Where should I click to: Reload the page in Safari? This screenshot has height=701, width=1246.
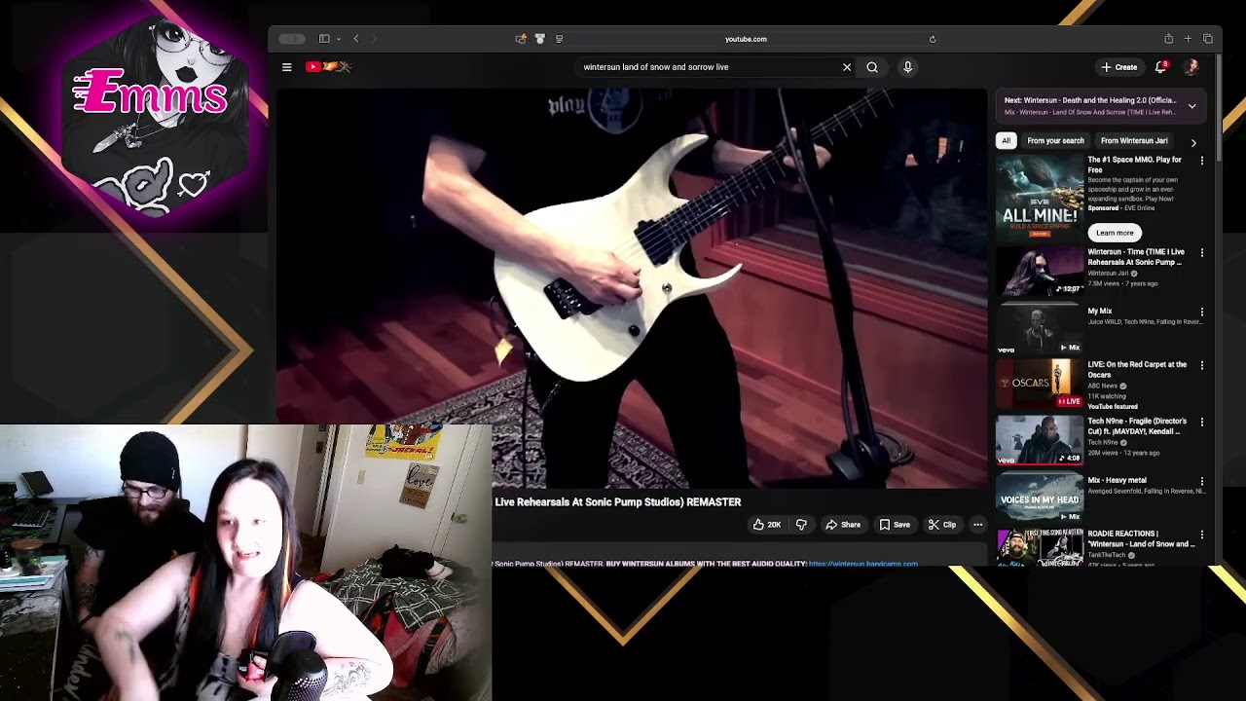[933, 39]
